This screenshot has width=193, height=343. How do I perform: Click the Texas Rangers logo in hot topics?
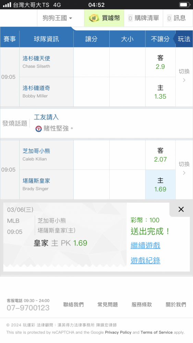[38, 129]
